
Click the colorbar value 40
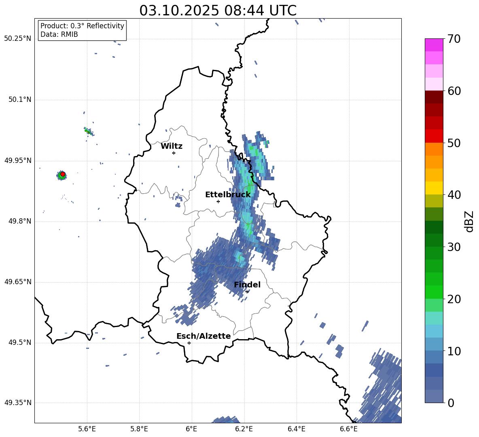click(x=454, y=195)
